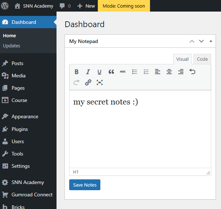Click the insert link icon
Screen dimensions: 221x209
pos(88,82)
